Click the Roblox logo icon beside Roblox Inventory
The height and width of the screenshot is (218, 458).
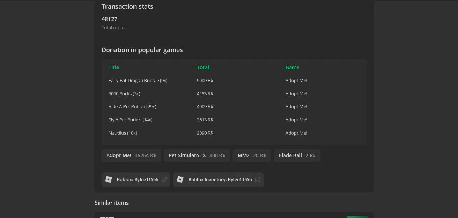(x=180, y=179)
